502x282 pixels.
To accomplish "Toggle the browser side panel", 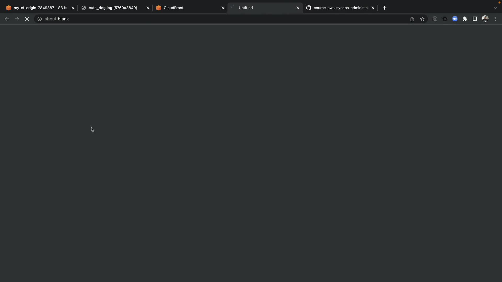I will 475,19.
